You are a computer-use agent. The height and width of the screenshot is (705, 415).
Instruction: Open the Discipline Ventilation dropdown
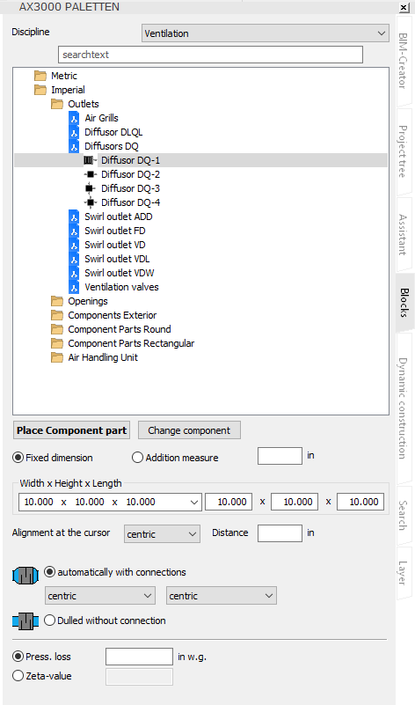click(x=266, y=33)
